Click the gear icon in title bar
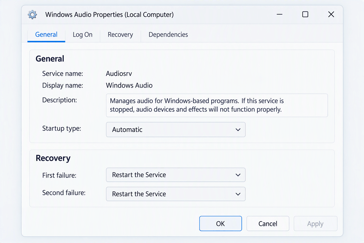 pyautogui.click(x=32, y=15)
